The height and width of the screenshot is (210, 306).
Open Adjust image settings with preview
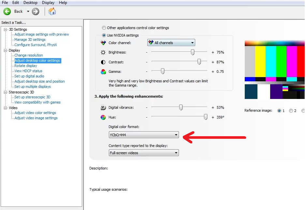pos(42,34)
